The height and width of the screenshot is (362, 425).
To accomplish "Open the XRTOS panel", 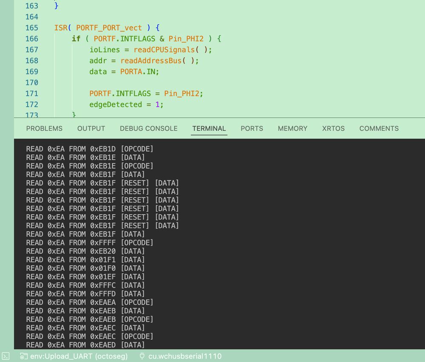I will click(333, 128).
